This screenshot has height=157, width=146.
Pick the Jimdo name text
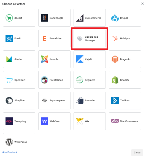click(18, 59)
